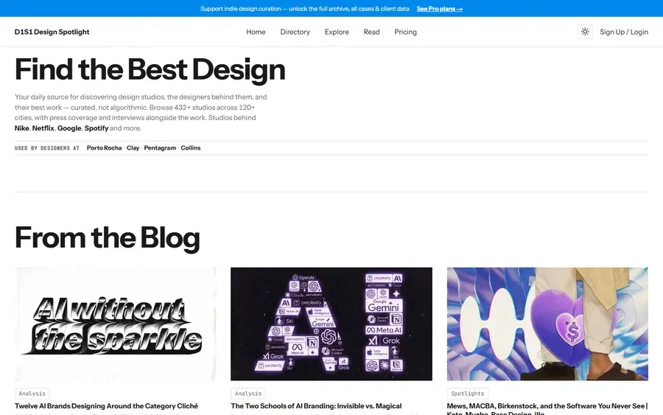Click the Spotify brand link

coord(97,128)
